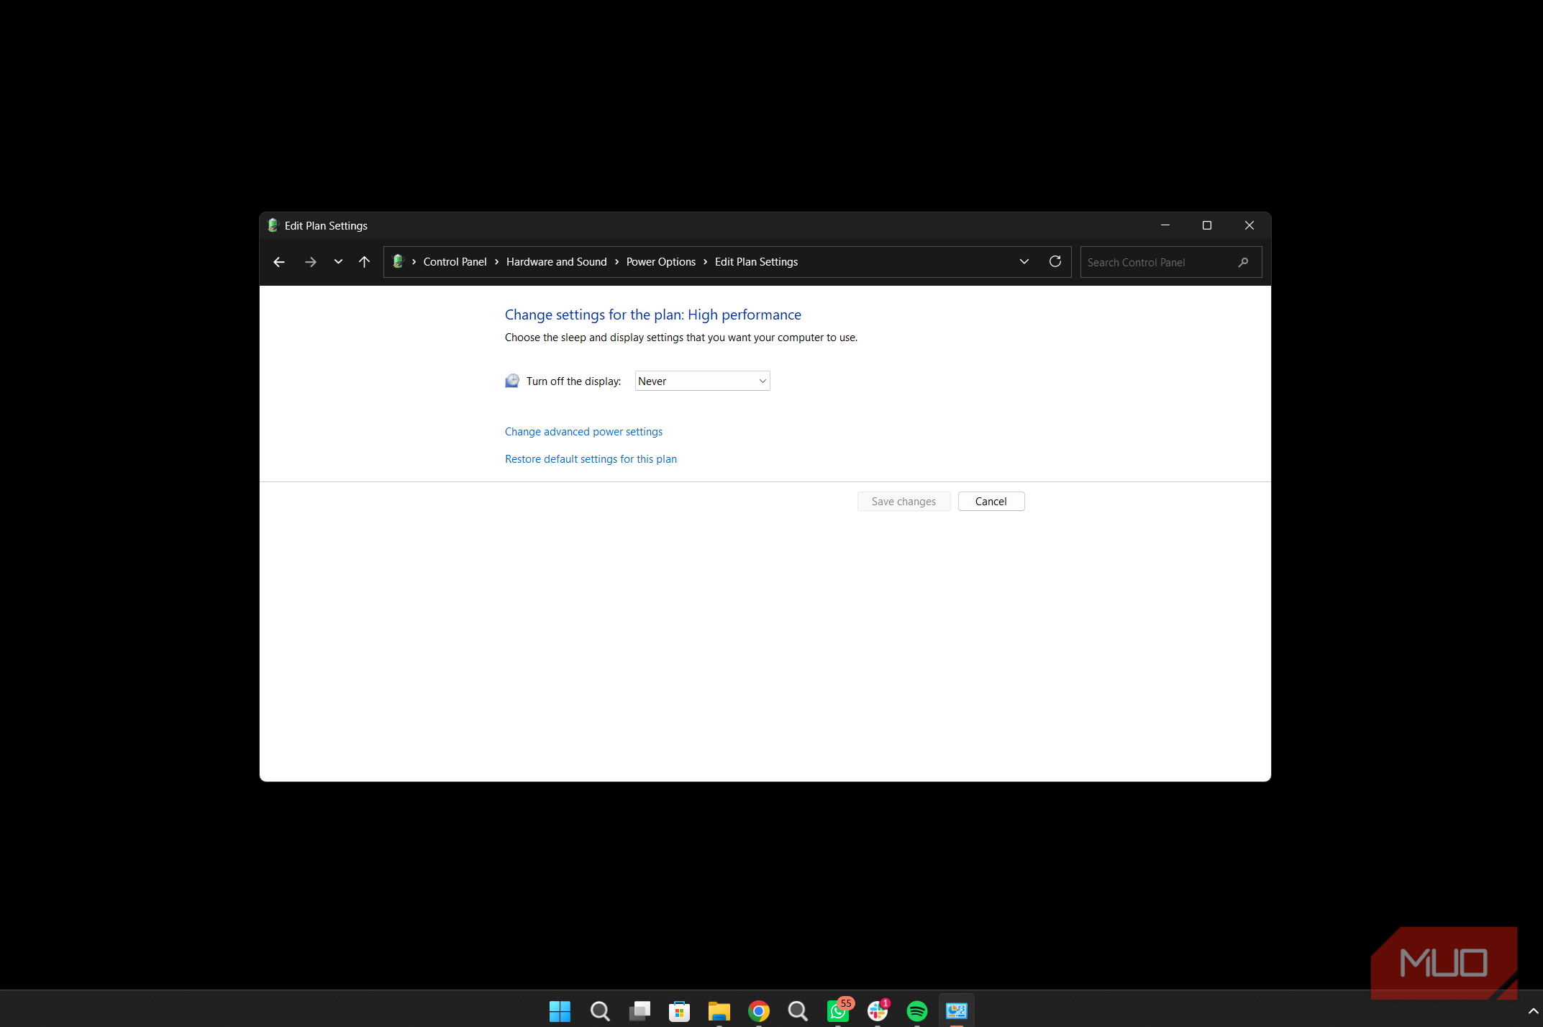Screen dimensions: 1543x1027
Task: Navigate to Power Options breadcrumb
Action: 660,262
